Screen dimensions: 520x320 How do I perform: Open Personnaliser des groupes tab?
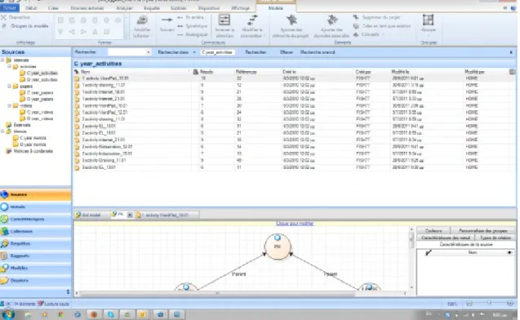[x=483, y=230]
